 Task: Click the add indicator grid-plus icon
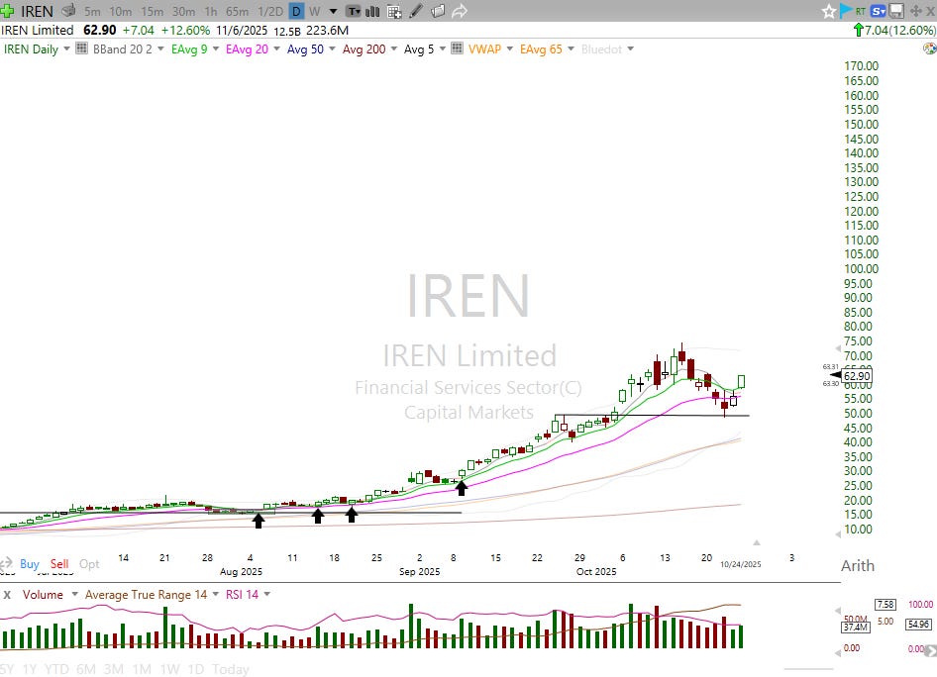pos(394,11)
